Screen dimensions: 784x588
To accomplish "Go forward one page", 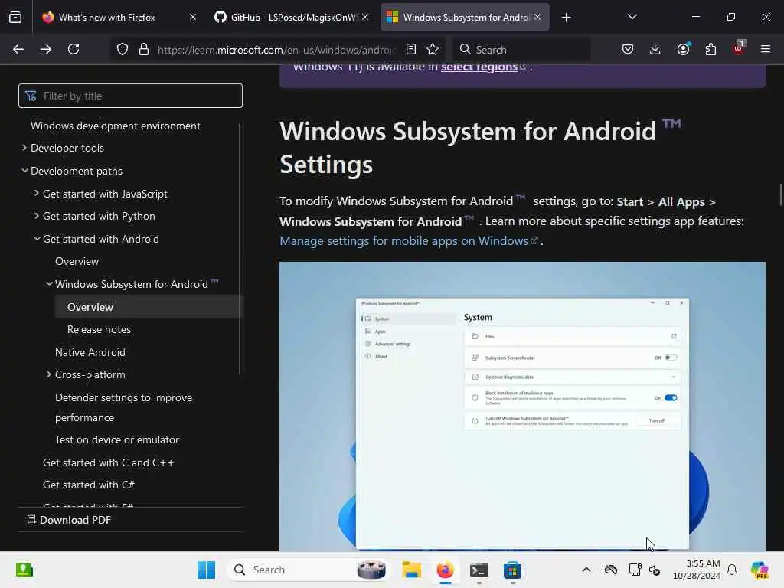I will 46,49.
